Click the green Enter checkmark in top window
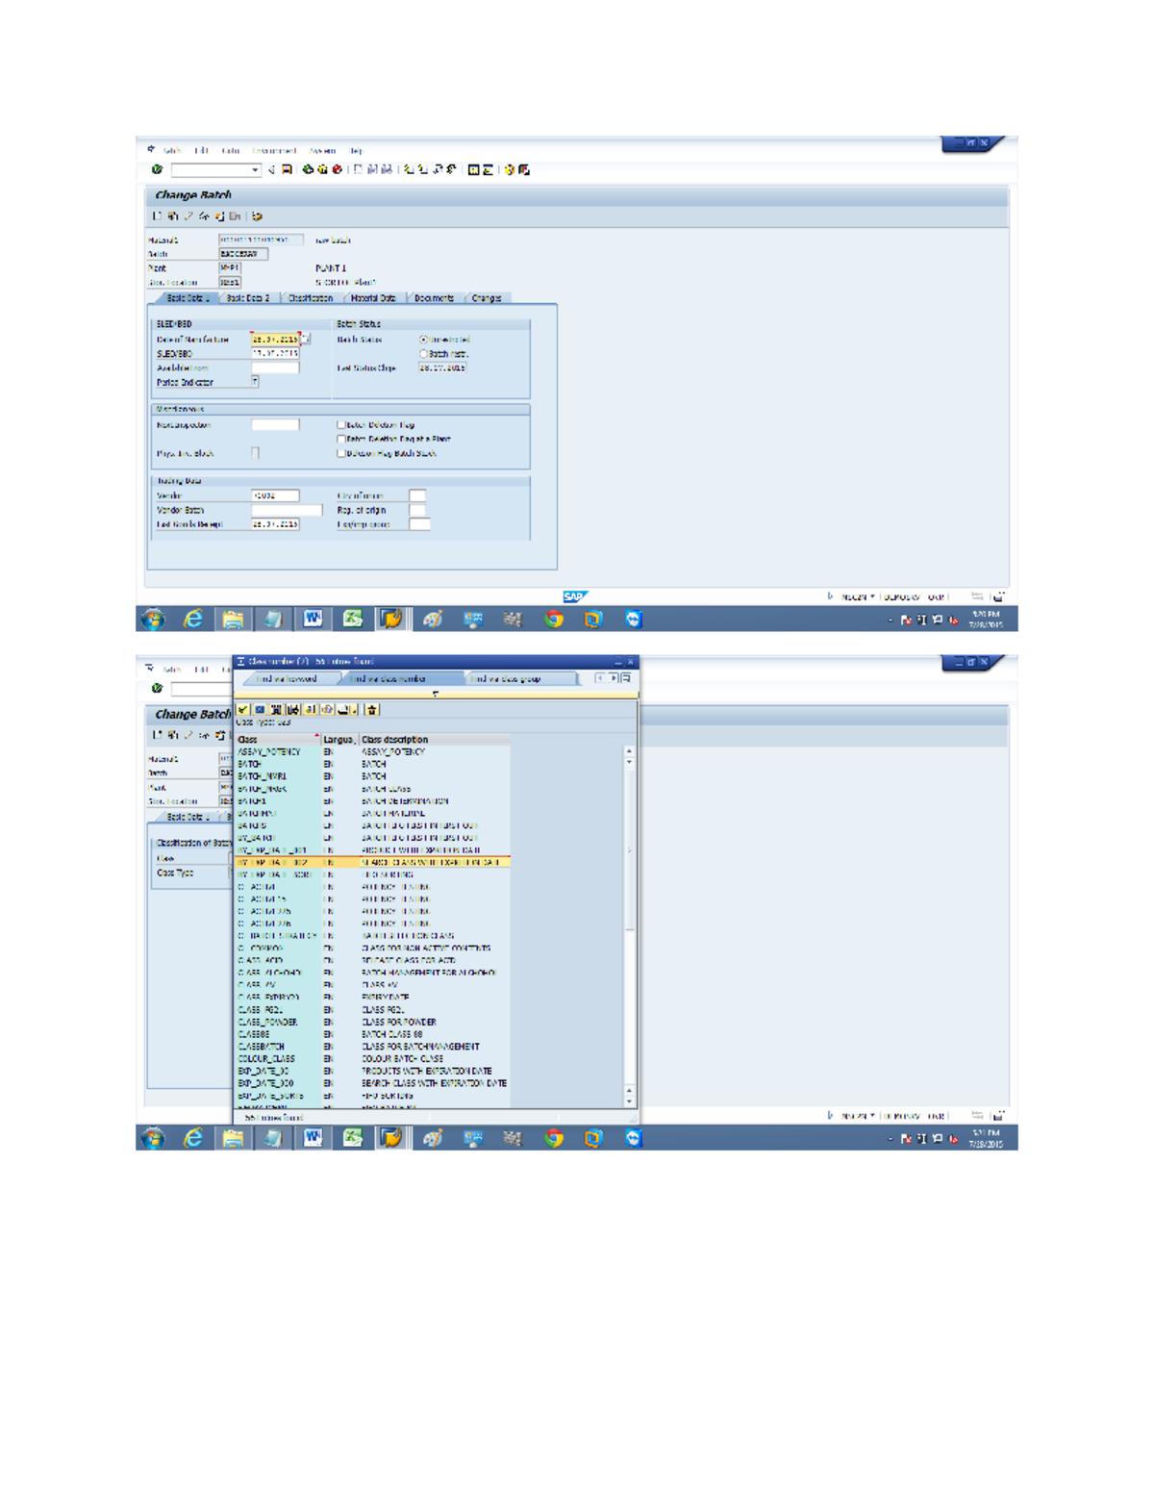Image resolution: width=1154 pixels, height=1494 pixels. pos(157,169)
